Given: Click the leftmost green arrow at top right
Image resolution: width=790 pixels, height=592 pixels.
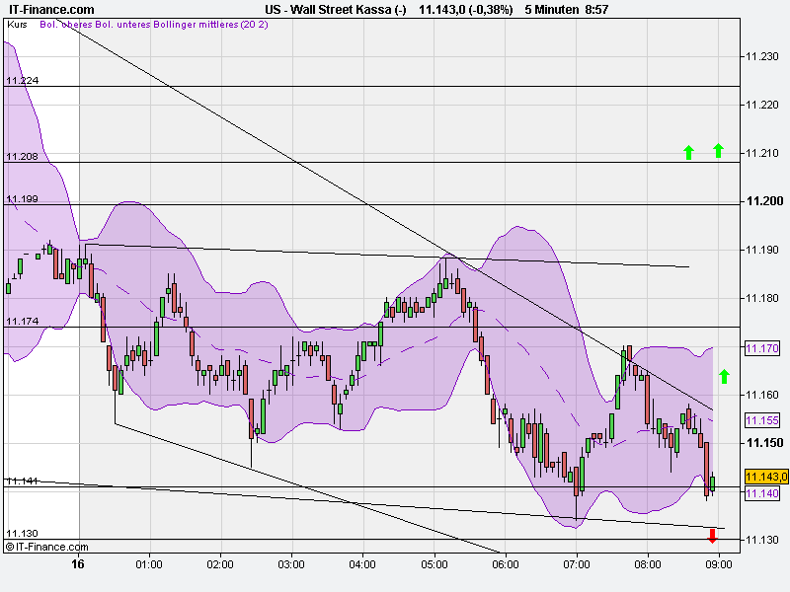Looking at the screenshot, I should pos(688,152).
